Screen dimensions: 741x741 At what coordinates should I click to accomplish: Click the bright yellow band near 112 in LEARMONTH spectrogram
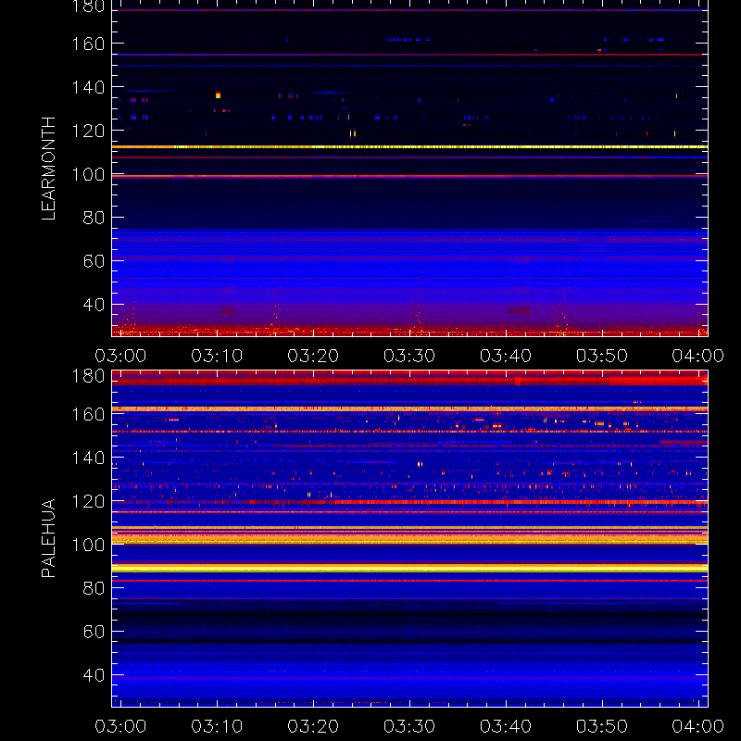click(x=409, y=147)
